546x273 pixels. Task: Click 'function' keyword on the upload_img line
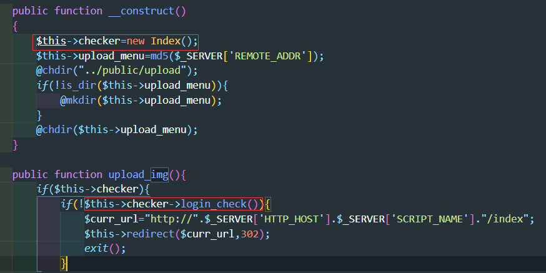[x=78, y=174]
